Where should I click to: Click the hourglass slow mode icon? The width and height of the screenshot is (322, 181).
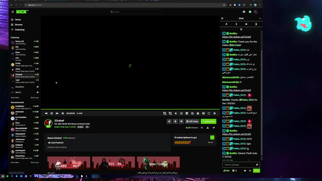pyautogui.click(x=256, y=24)
